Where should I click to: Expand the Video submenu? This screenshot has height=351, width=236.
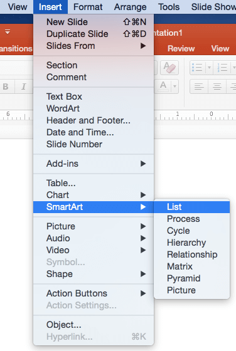94,250
